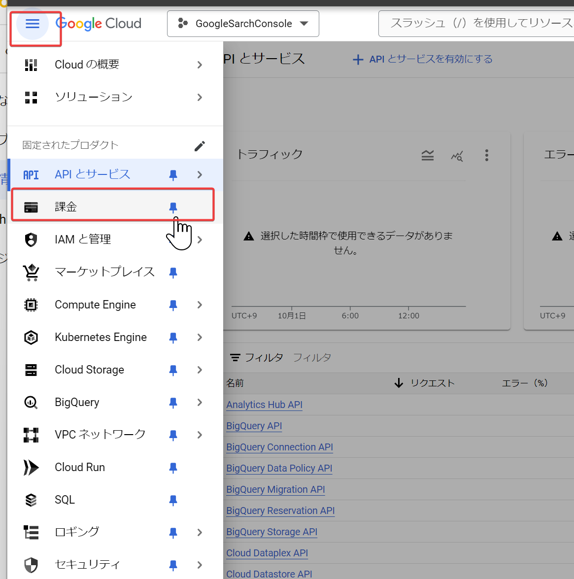Click the Cloud Storage icon
Viewport: 574px width, 579px height.
tap(31, 370)
